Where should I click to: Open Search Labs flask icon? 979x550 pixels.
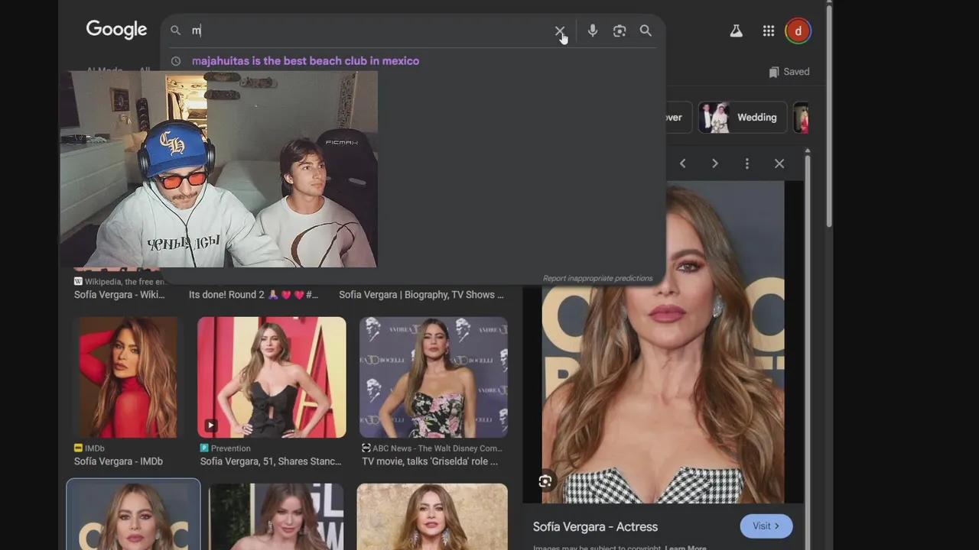[x=736, y=31]
